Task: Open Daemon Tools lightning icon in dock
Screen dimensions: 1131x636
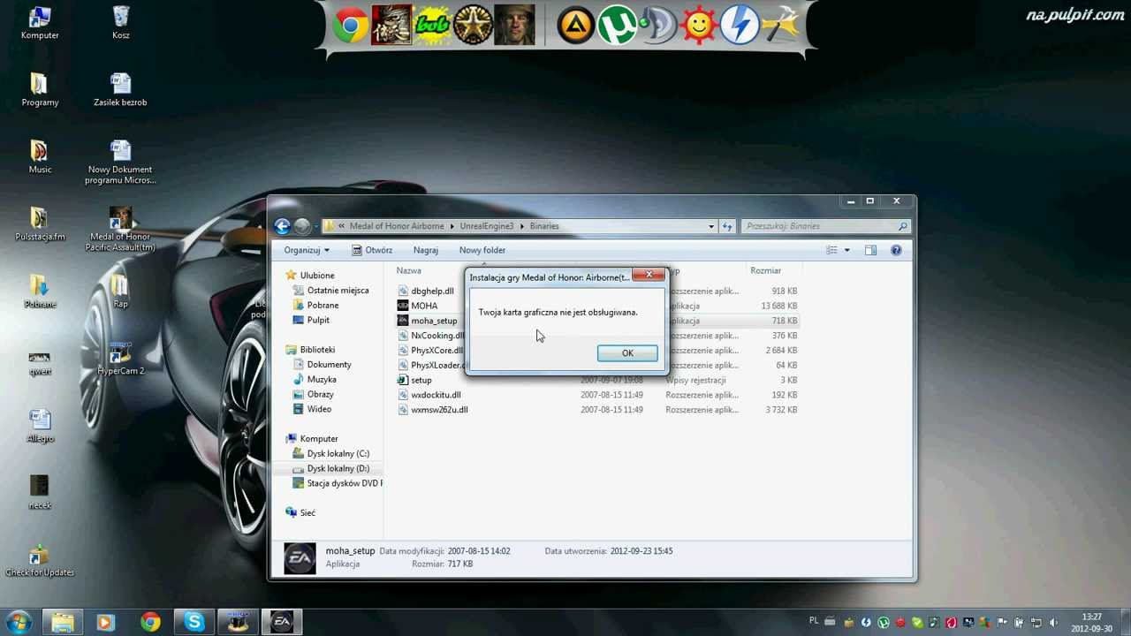Action: (740, 26)
